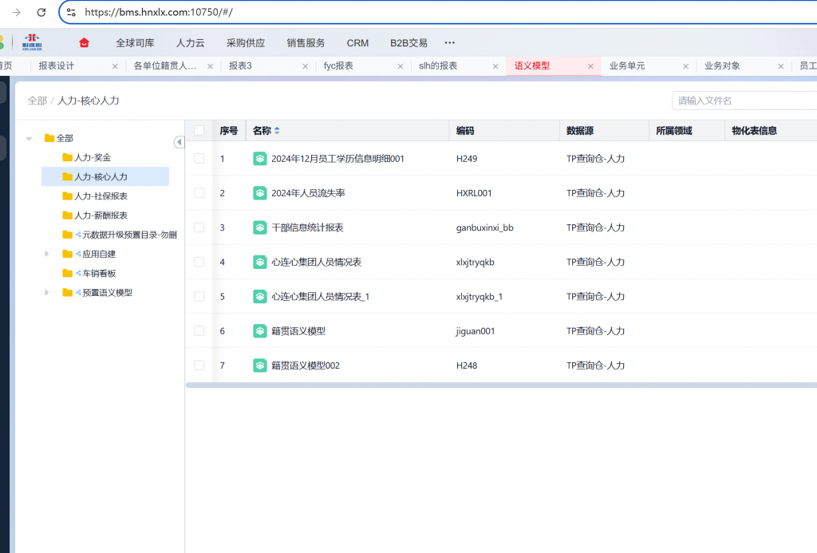This screenshot has height=553, width=817.
Task: Check the select-all checkbox in table header
Action: 199,131
